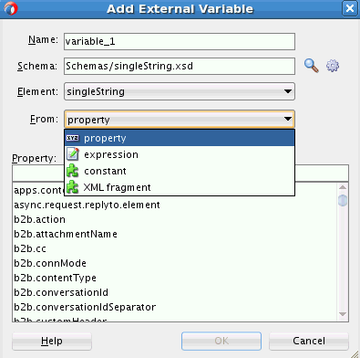Image resolution: width=360 pixels, height=358 pixels.
Task: Click the expression pencil icon
Action: [x=73, y=154]
